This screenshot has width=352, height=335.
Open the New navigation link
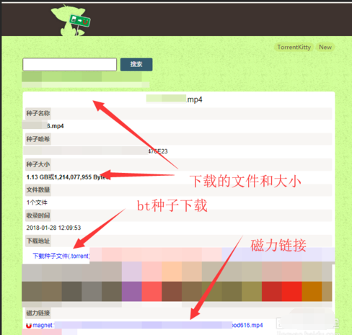(x=325, y=47)
